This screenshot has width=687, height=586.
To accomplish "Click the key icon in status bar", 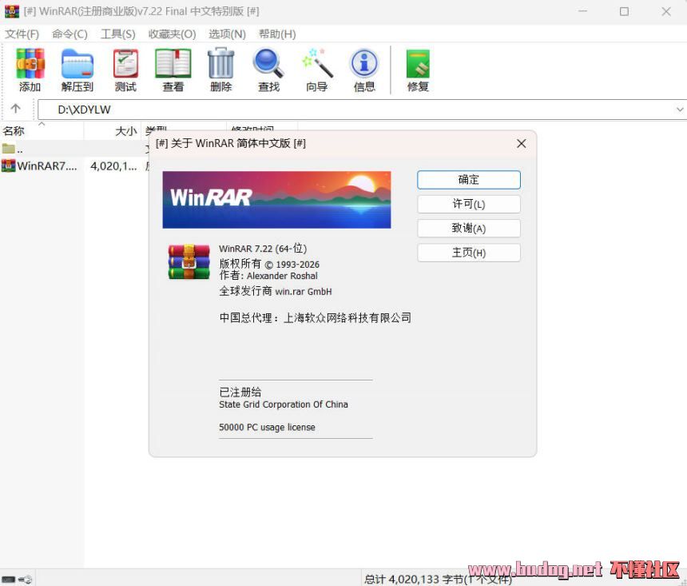I will [x=25, y=579].
